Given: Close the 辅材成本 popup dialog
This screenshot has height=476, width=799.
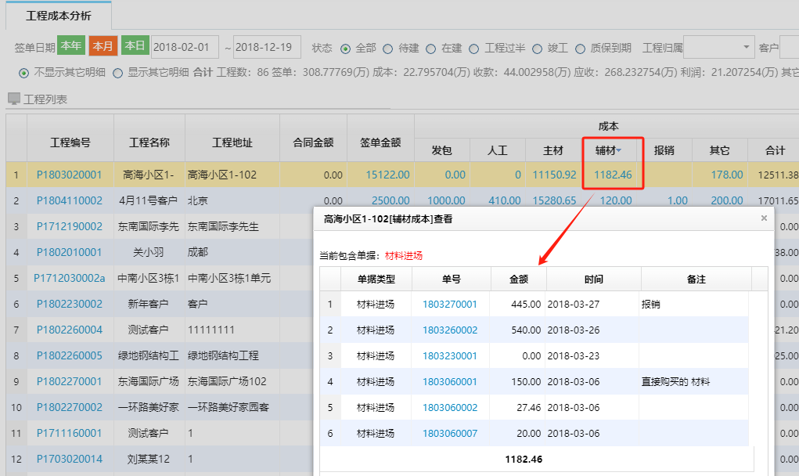Looking at the screenshot, I should [764, 218].
